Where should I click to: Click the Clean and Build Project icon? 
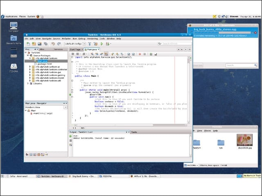click(95, 44)
